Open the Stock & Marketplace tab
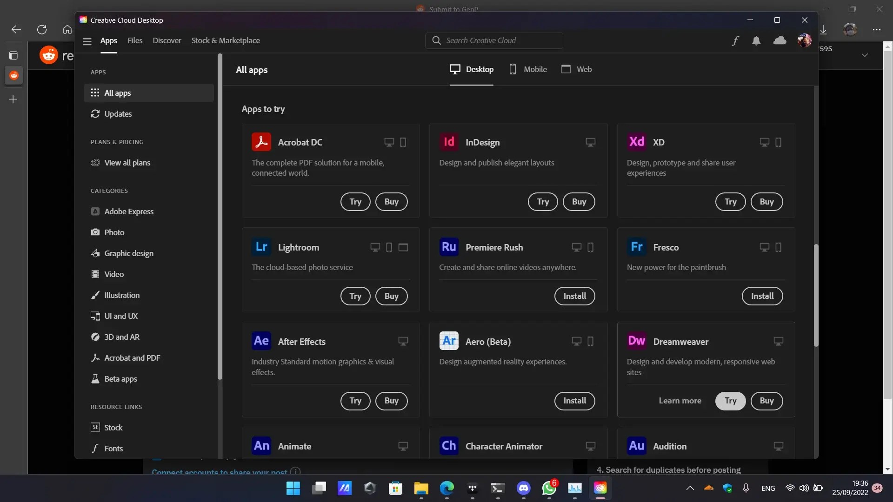The height and width of the screenshot is (502, 893). 226,41
